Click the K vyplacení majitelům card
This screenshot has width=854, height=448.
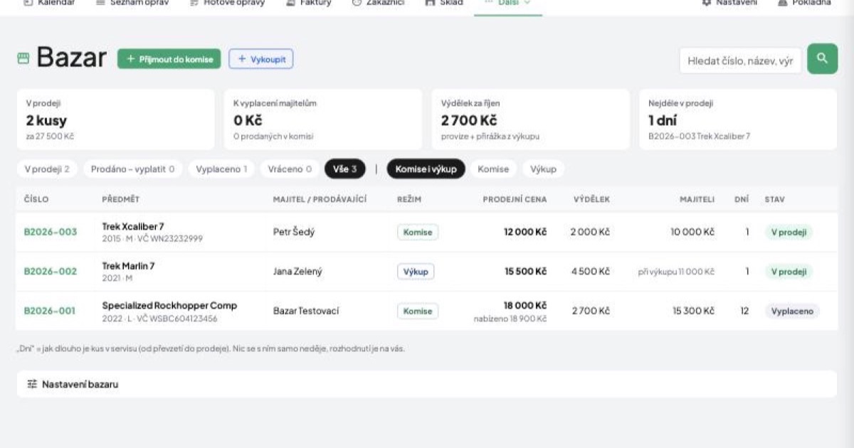(x=323, y=119)
